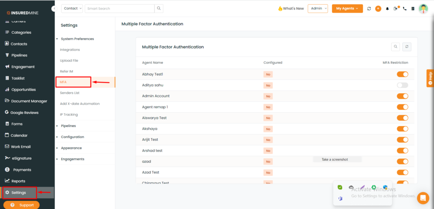Open the My Agents dropdown
The image size is (434, 209).
(348, 8)
